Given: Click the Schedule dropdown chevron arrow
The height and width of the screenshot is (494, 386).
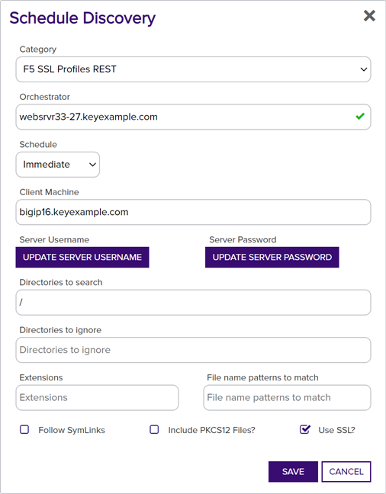Looking at the screenshot, I should coord(92,165).
